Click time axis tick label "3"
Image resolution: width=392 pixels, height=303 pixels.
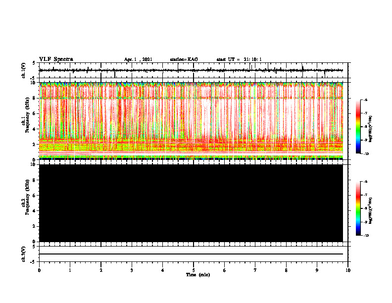[x=132, y=270]
